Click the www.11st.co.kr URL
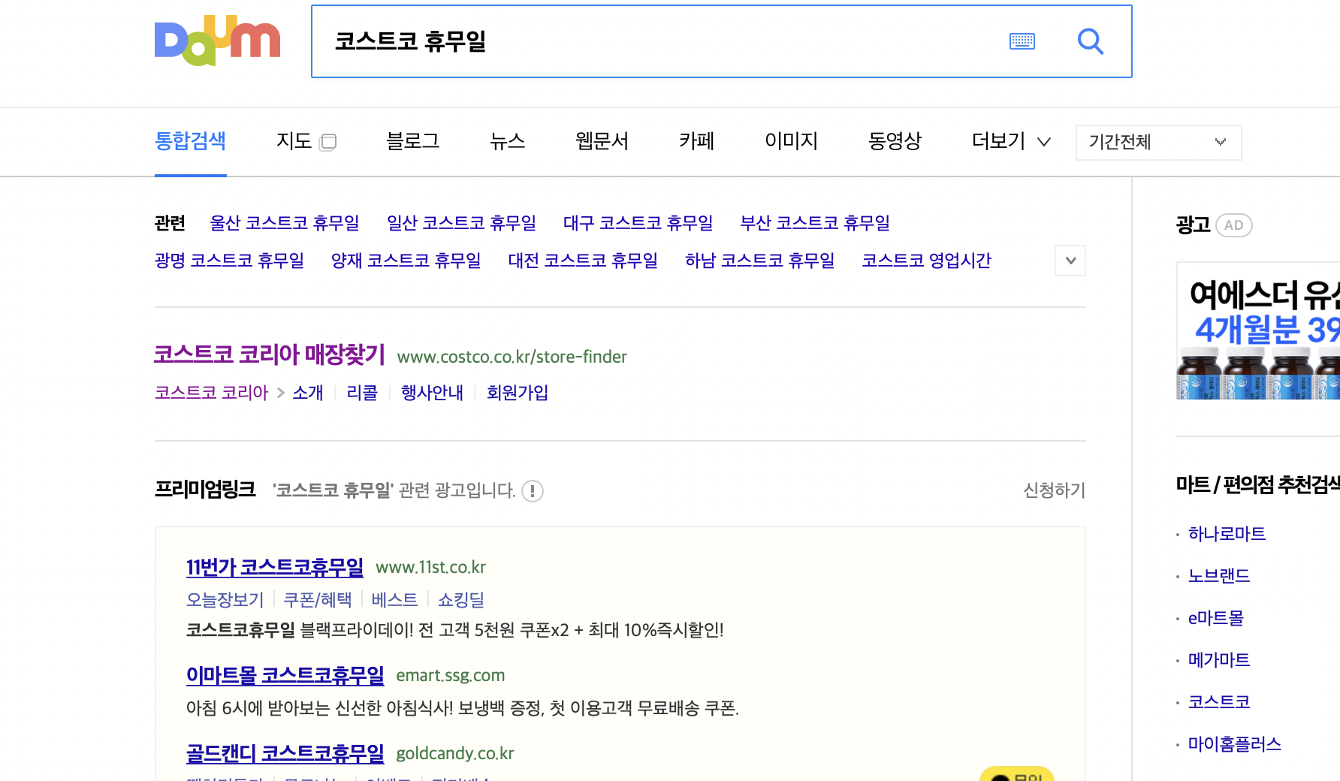This screenshot has width=1340, height=781. pos(430,568)
